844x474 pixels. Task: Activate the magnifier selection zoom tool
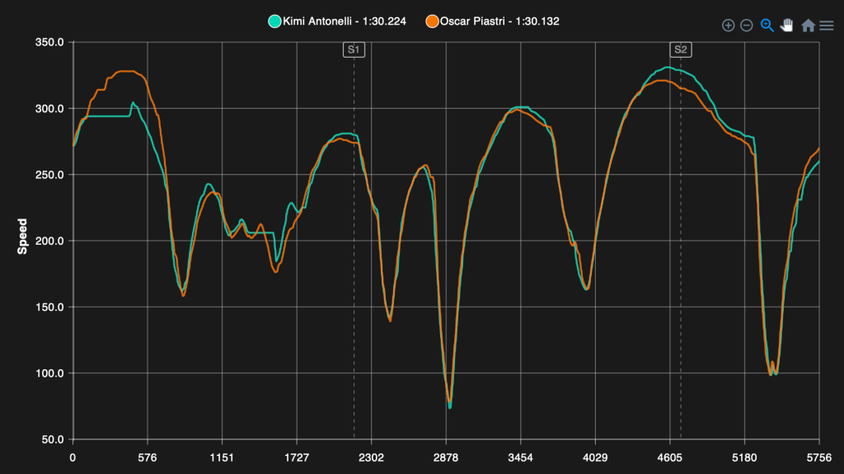coord(767,26)
